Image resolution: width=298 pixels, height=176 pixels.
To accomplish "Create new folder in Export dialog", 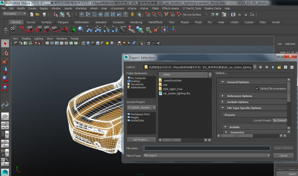I will pyautogui.click(x=279, y=67).
